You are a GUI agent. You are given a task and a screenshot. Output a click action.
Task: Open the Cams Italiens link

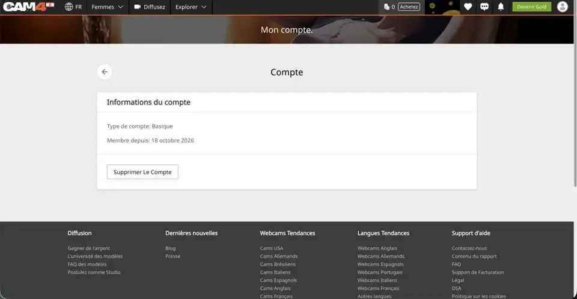point(275,273)
